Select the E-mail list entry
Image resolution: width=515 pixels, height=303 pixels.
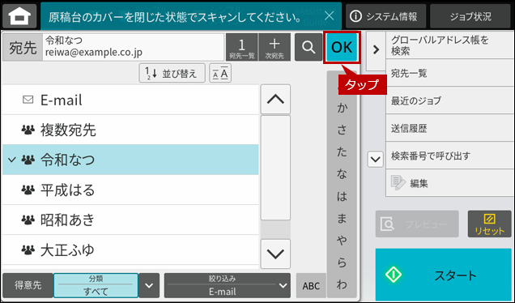pyautogui.click(x=130, y=100)
